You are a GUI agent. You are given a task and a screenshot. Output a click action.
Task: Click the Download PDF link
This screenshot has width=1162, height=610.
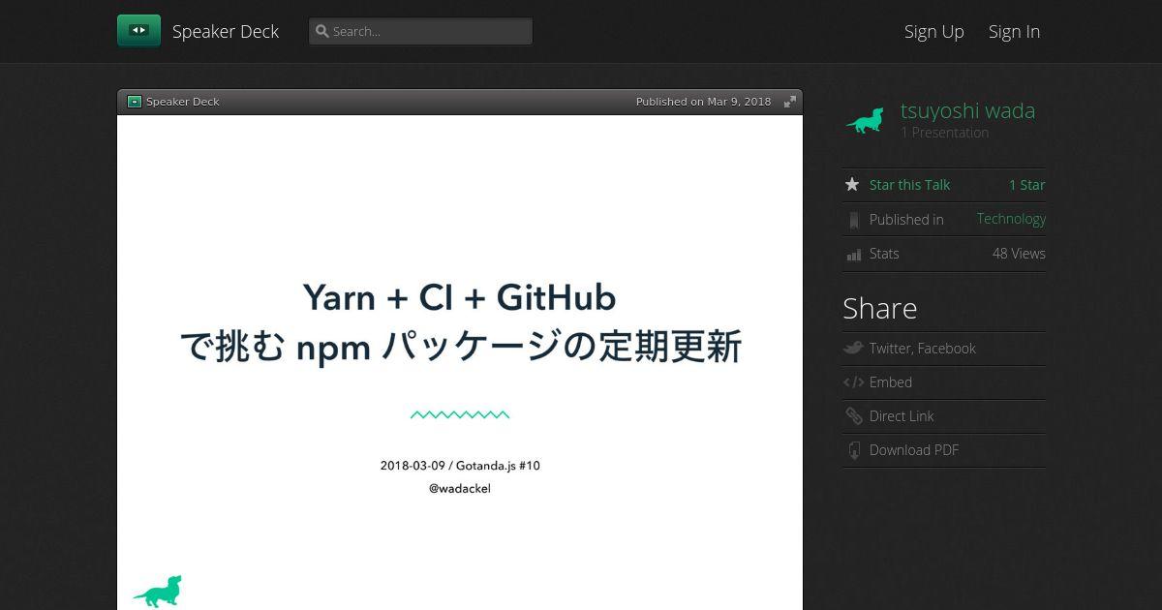click(914, 450)
